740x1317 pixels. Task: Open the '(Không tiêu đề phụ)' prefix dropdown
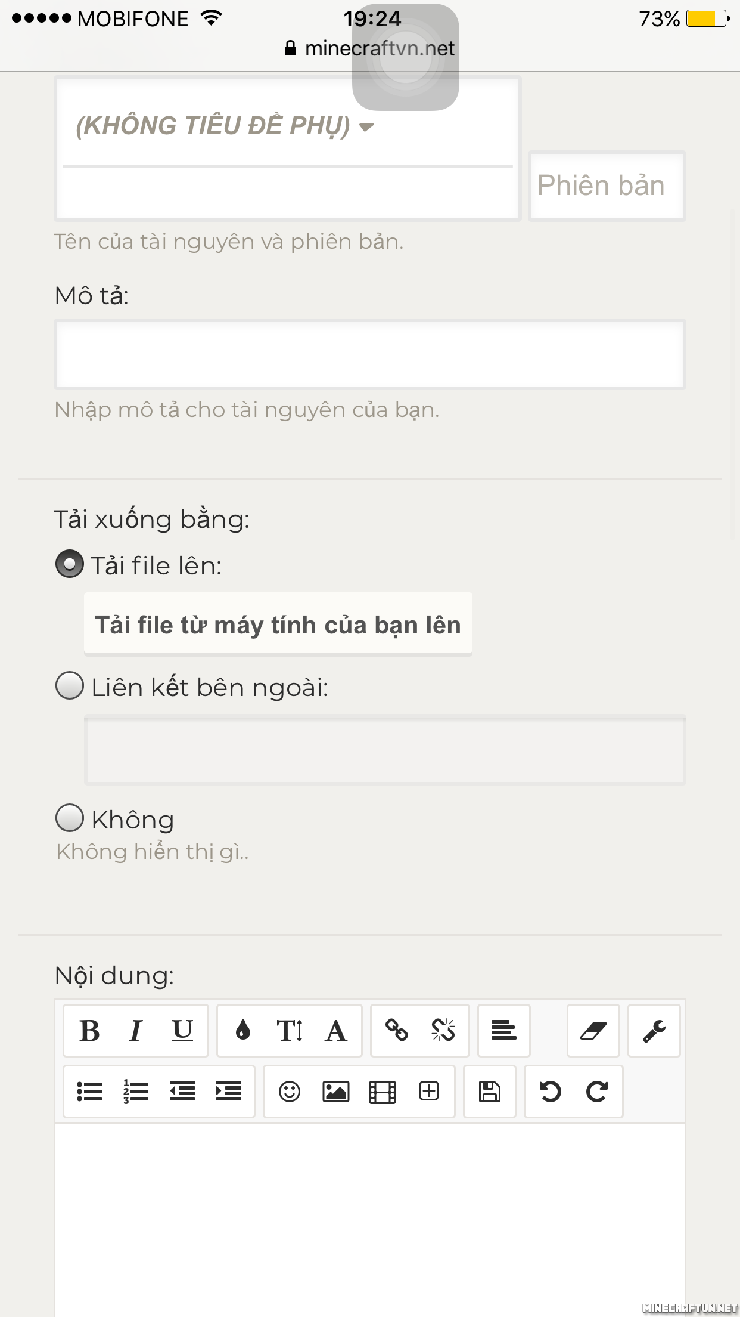[225, 126]
